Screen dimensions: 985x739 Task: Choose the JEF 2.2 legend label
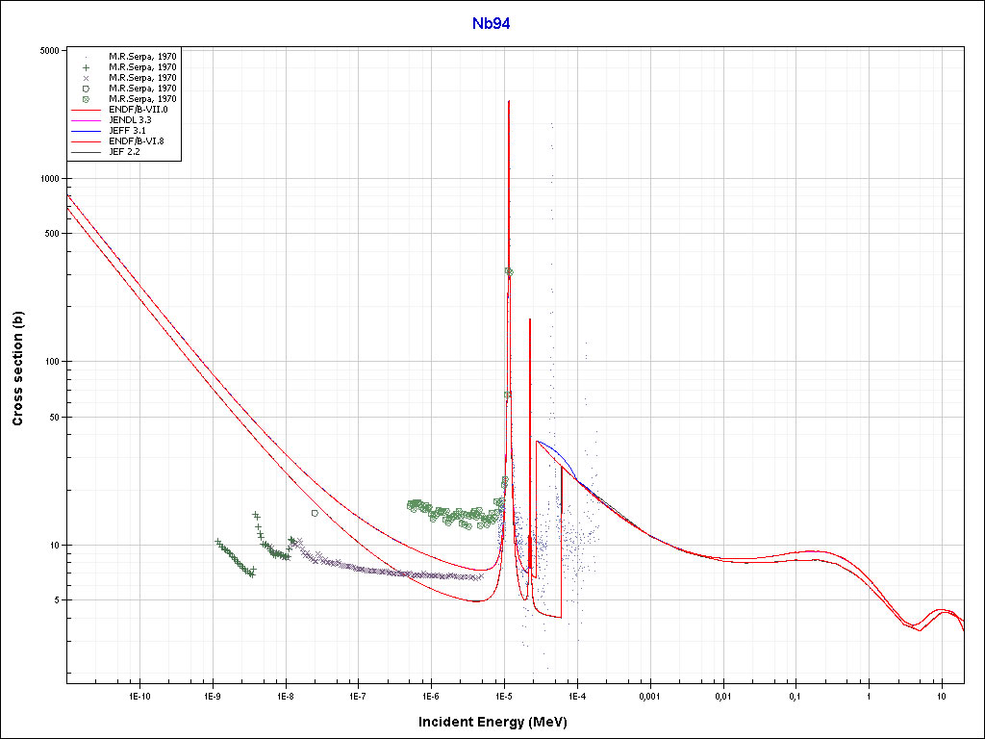125,152
